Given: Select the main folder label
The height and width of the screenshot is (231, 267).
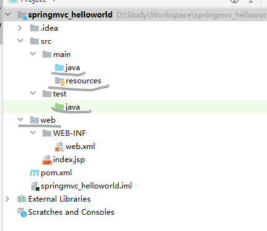Looking at the screenshot, I should (x=62, y=54).
